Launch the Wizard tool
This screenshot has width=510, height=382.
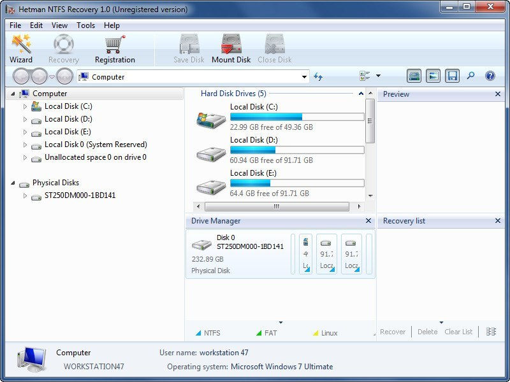tap(21, 49)
